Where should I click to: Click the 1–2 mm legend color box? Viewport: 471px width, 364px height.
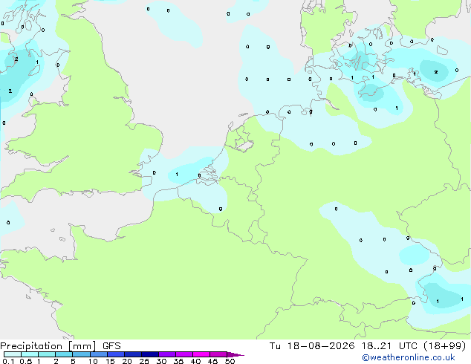(47, 354)
